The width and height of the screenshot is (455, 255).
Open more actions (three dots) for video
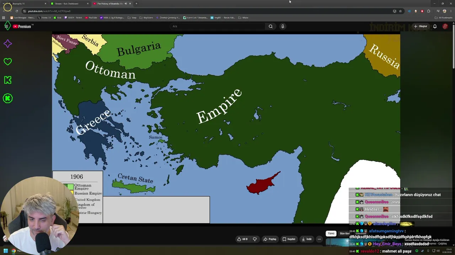click(319, 239)
